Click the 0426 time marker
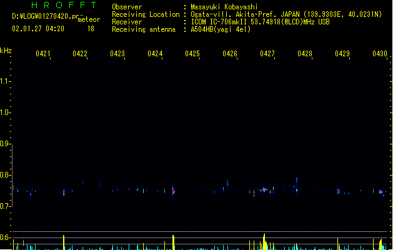This screenshot has width=393, height=250. point(230,54)
